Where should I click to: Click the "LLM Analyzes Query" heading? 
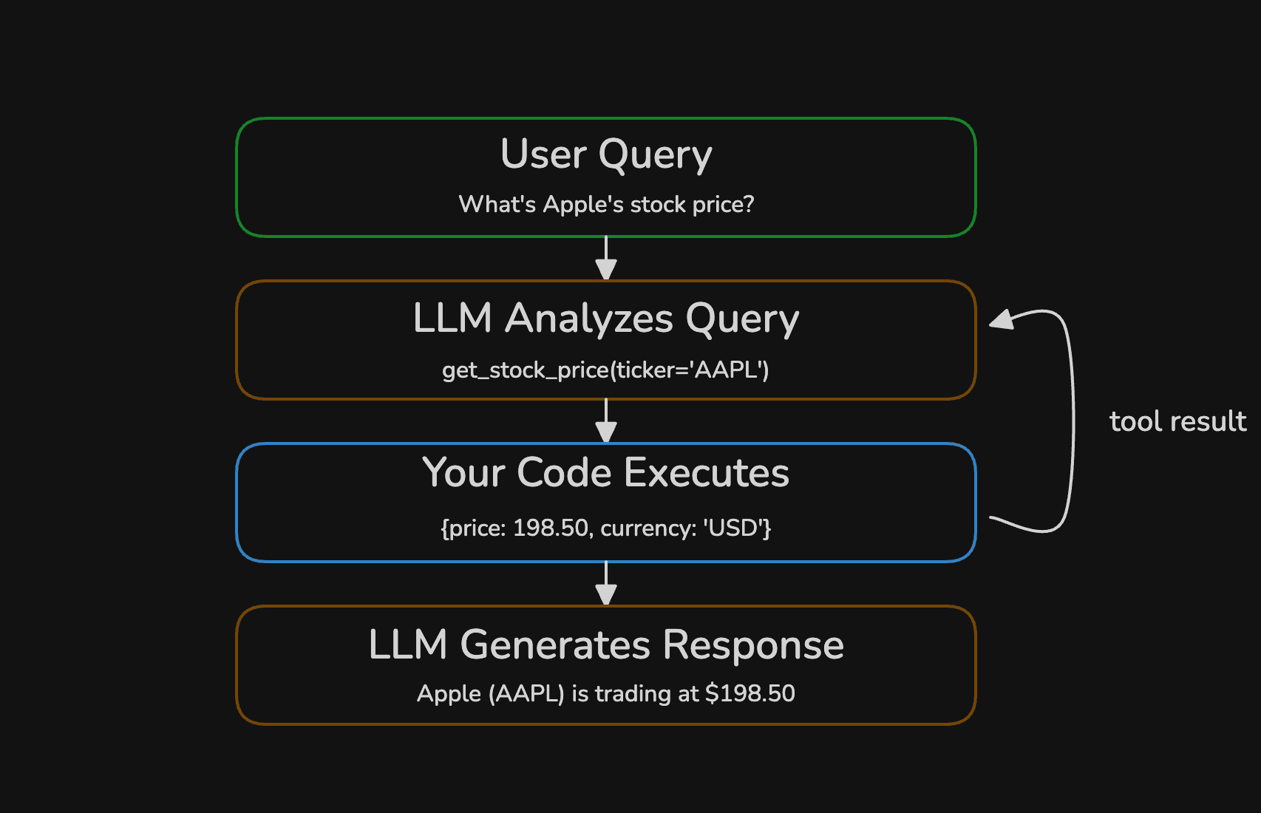(606, 319)
